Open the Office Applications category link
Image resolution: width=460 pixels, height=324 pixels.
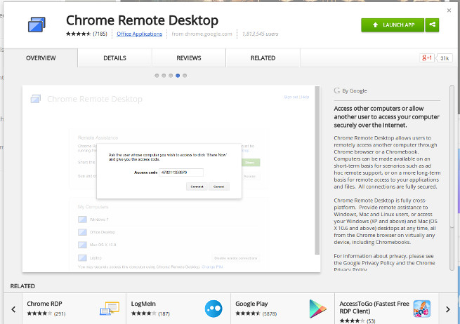(139, 34)
